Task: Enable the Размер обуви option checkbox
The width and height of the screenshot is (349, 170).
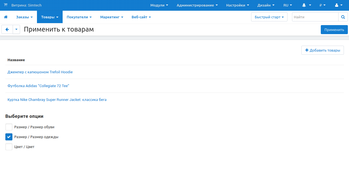Action: pos(9,127)
